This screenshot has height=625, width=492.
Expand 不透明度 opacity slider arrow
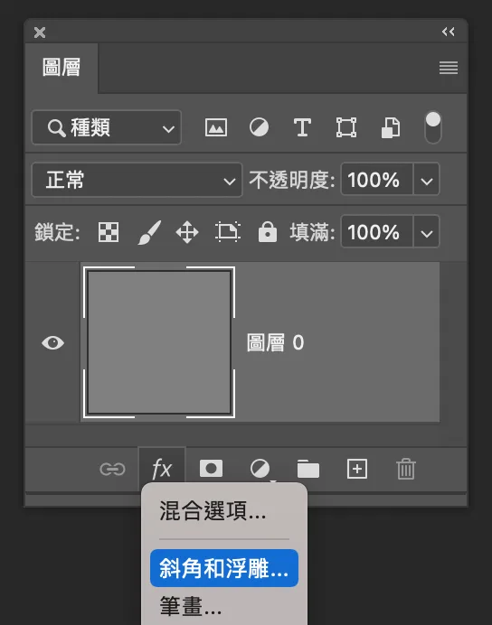pos(427,180)
